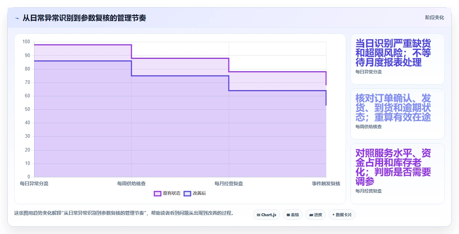Click the y-axis value 80
This screenshot has width=459, height=234.
(x=27, y=69)
